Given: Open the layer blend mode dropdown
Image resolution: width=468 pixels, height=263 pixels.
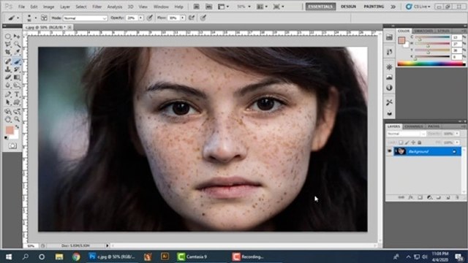Looking at the screenshot, I should (407, 134).
